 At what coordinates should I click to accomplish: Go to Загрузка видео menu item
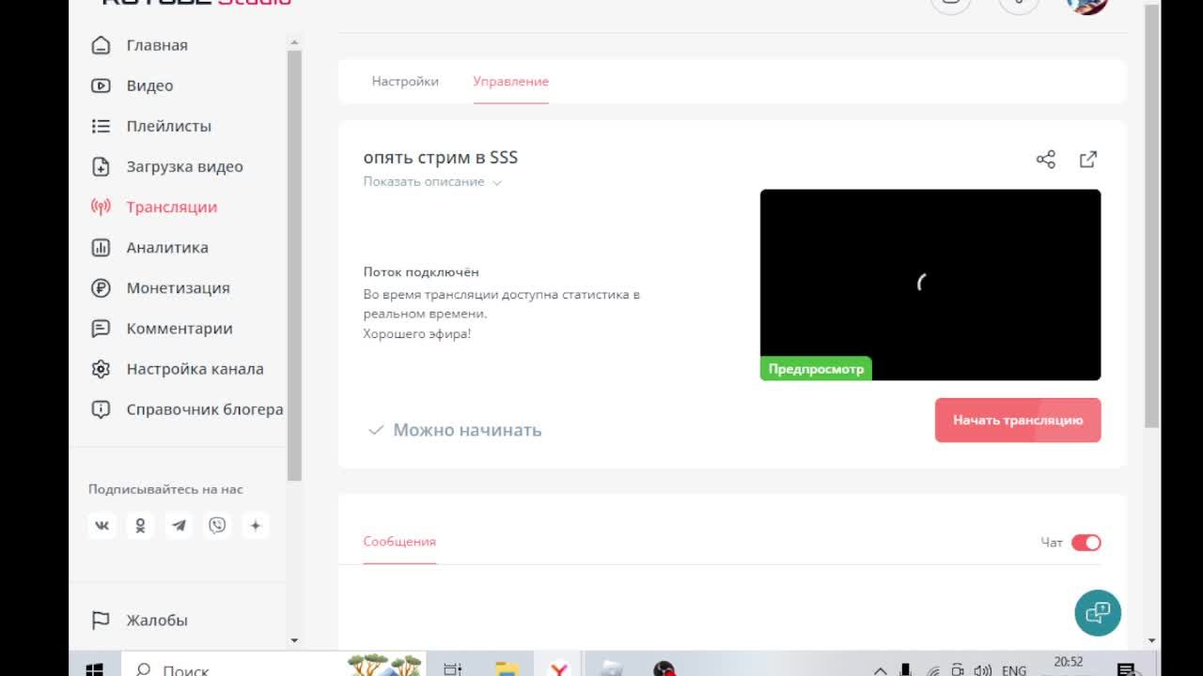tap(185, 167)
